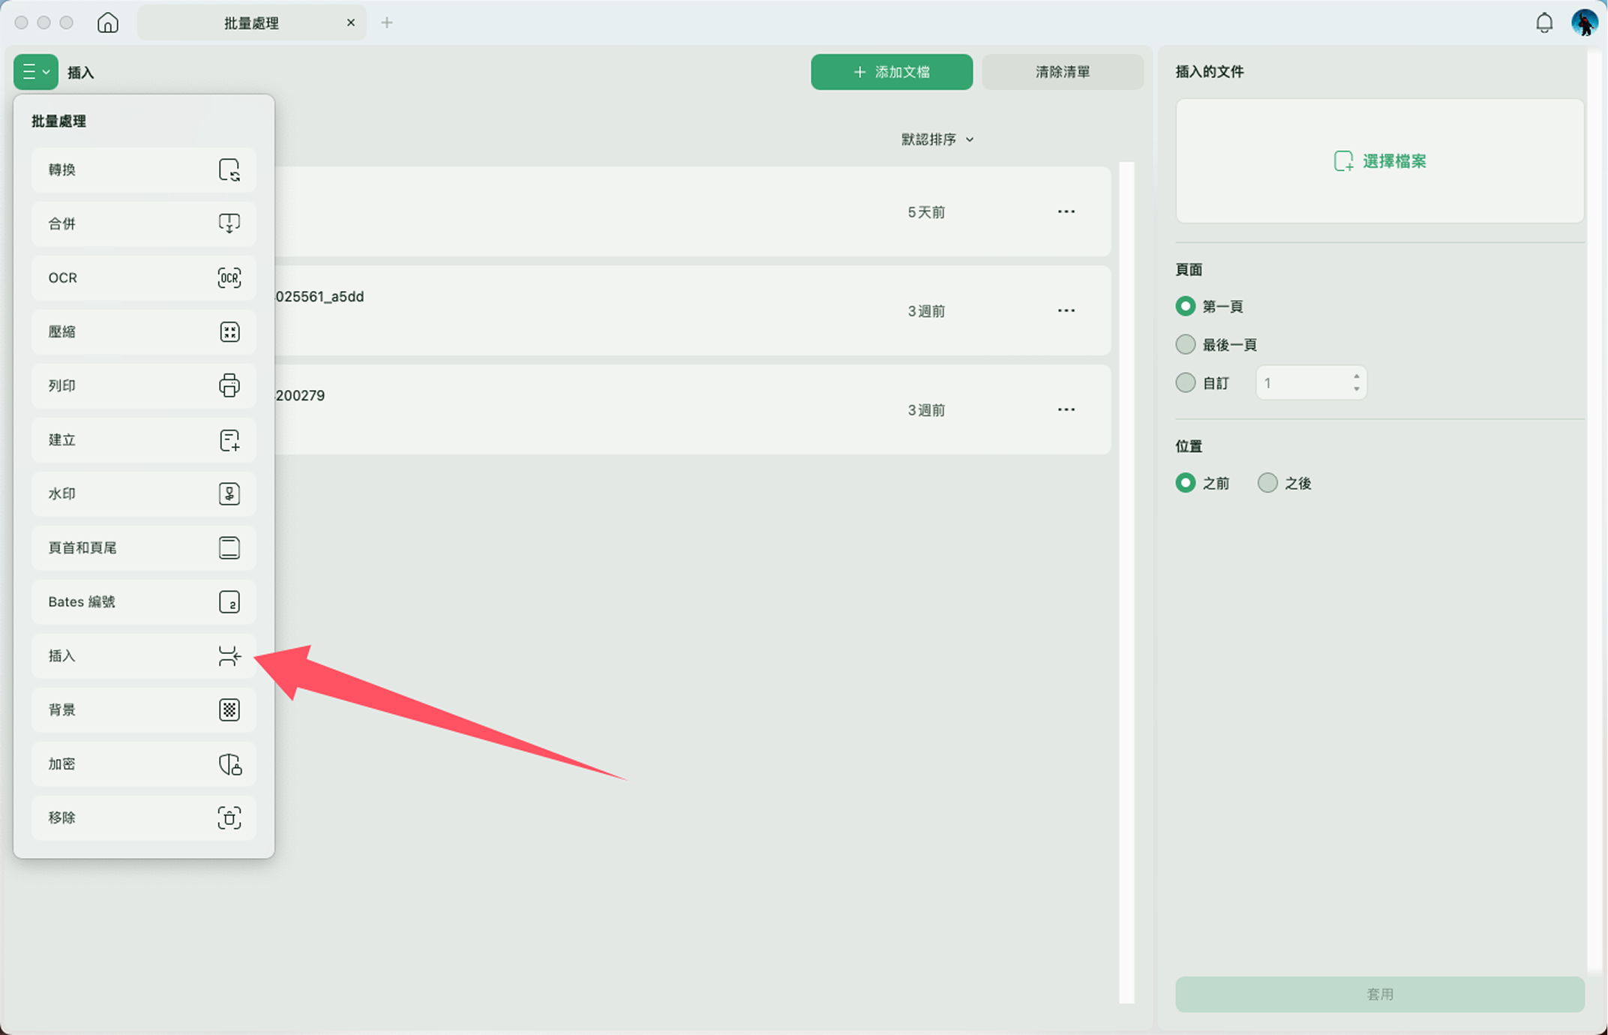
Task: Click the 頁首和頁尾 header footer icon
Action: coord(229,547)
